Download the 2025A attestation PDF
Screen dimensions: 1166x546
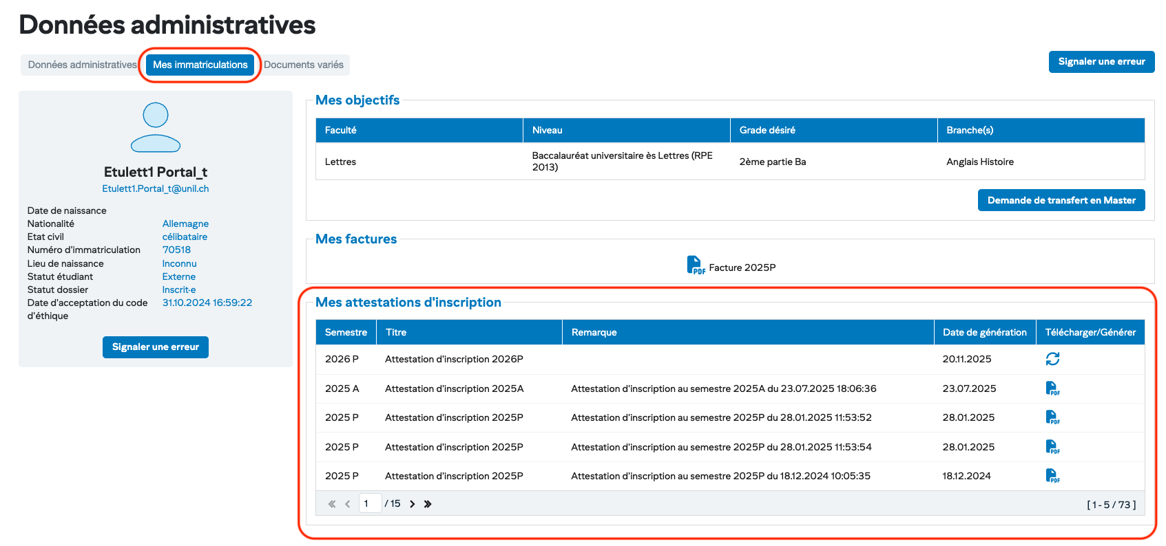pyautogui.click(x=1052, y=389)
